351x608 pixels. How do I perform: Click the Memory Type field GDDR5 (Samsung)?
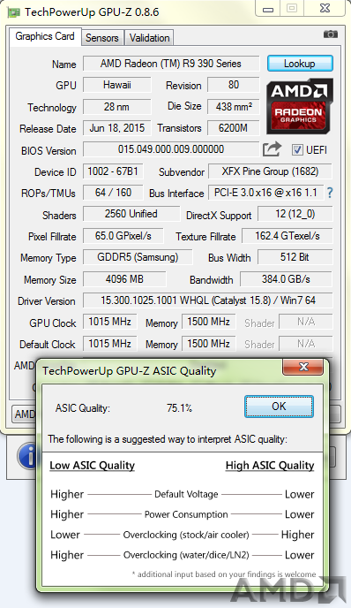pyautogui.click(x=138, y=257)
